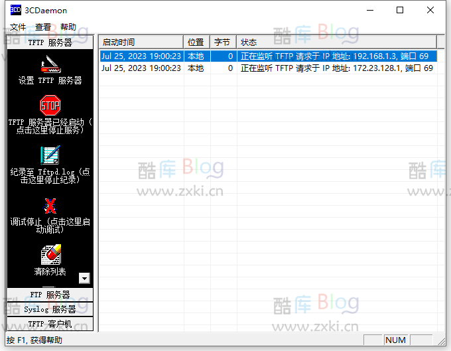Click the 设置 TFTP 服务器 label
451x351 pixels.
click(50, 80)
